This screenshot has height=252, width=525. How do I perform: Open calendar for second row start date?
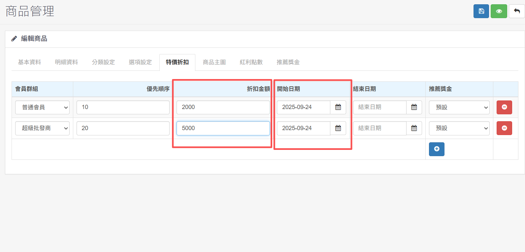tap(338, 128)
